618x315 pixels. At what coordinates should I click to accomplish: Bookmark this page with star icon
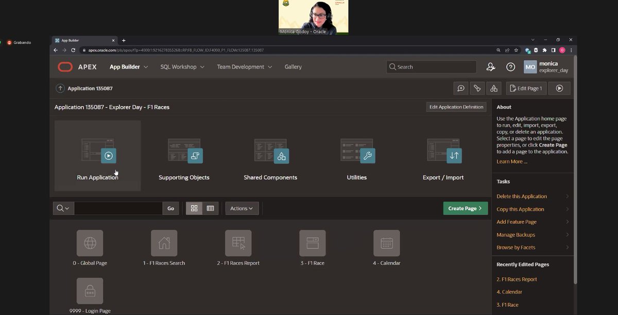point(516,50)
